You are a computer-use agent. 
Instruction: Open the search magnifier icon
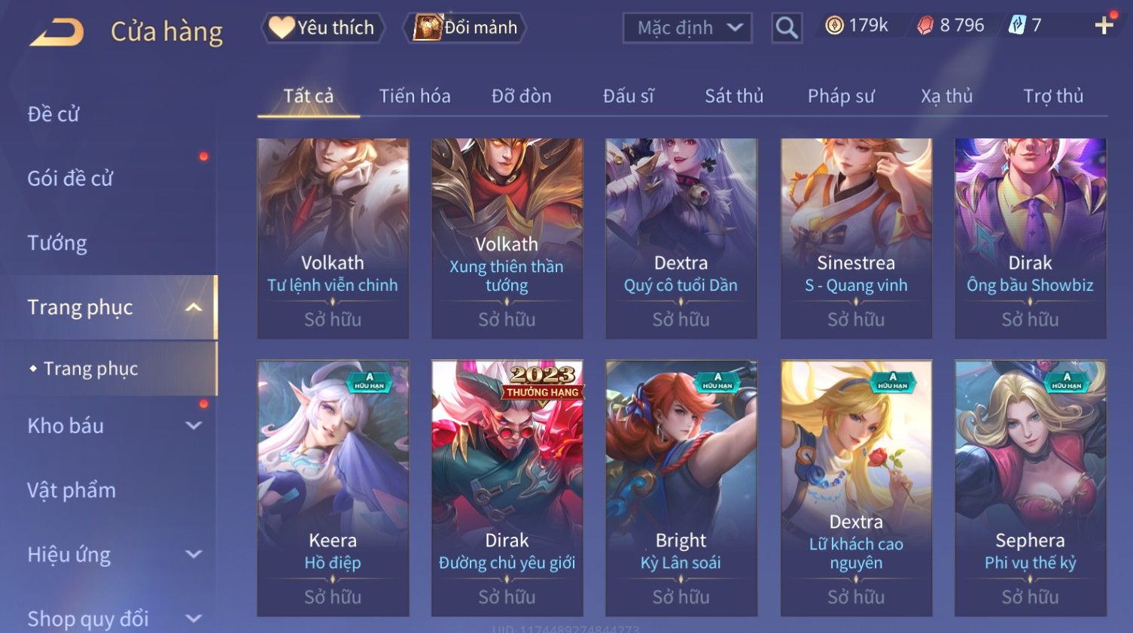pyautogui.click(x=787, y=28)
